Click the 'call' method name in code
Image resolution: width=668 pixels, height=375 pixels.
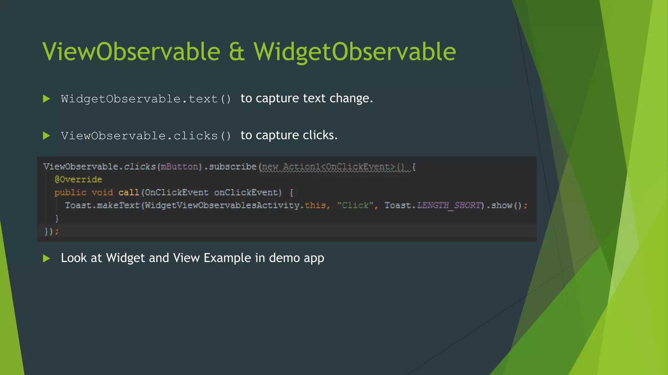(x=129, y=192)
